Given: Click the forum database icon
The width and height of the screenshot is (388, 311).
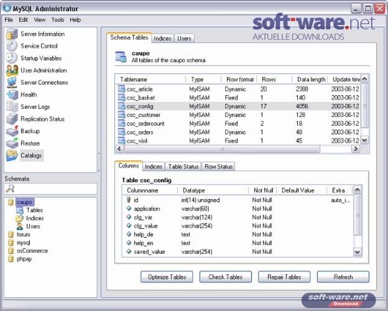Looking at the screenshot, I should [11, 234].
